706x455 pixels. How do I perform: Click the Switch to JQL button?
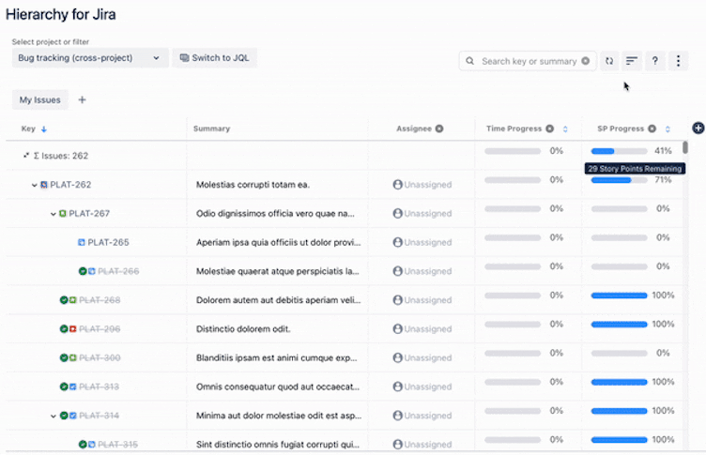[x=214, y=57]
